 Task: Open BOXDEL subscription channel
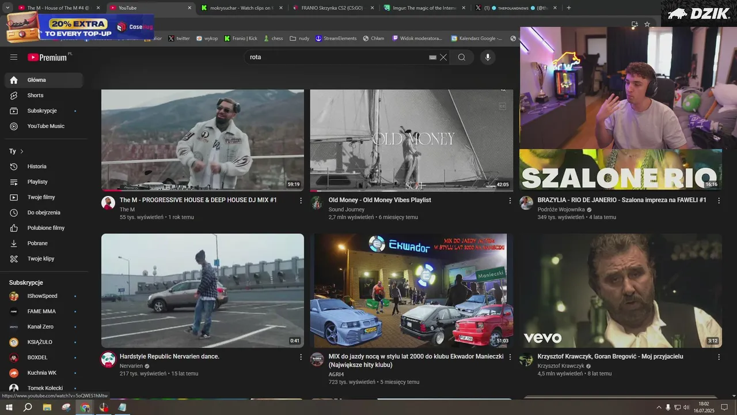tap(44, 357)
